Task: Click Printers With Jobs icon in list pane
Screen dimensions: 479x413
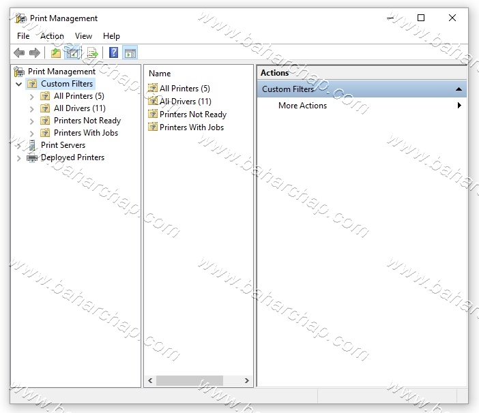Action: coord(153,127)
